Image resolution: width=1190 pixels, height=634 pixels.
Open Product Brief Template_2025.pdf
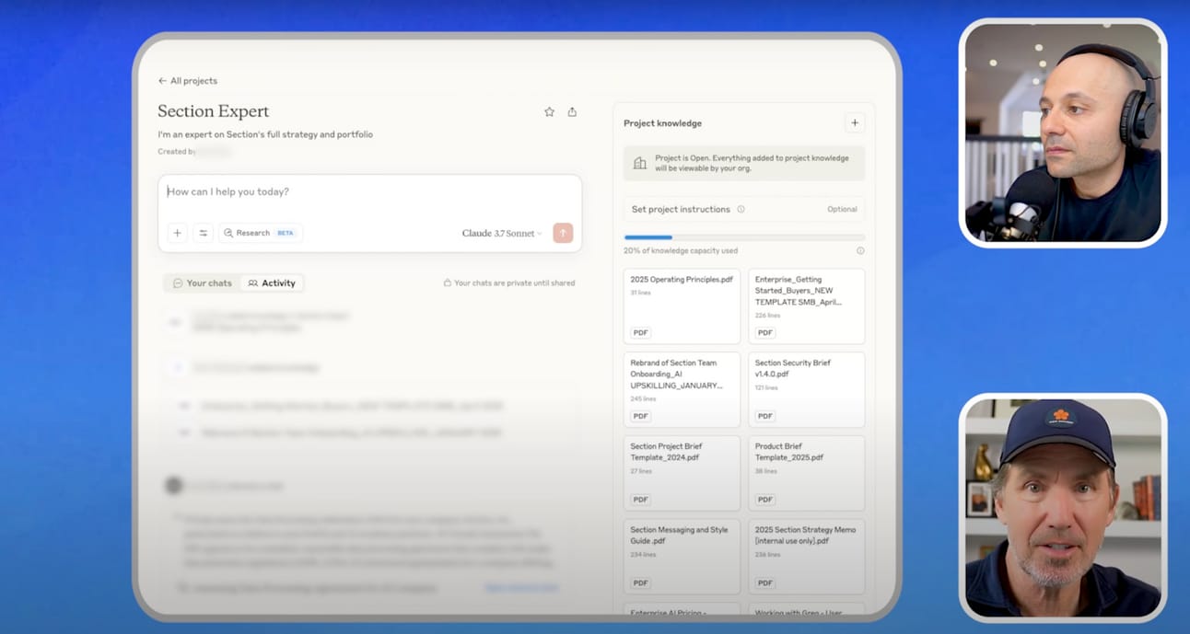point(806,473)
